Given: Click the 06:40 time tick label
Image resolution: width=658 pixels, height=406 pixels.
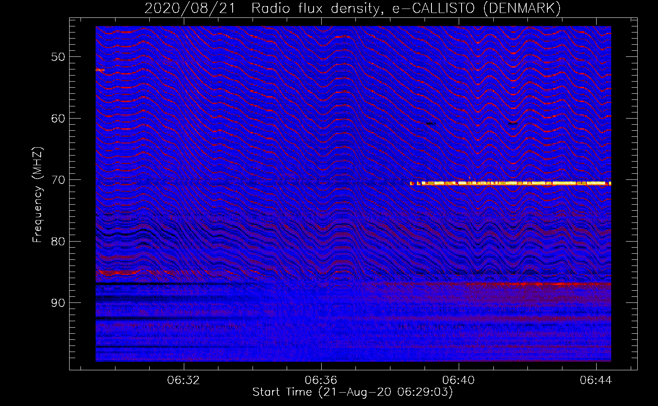Looking at the screenshot, I should (459, 380).
